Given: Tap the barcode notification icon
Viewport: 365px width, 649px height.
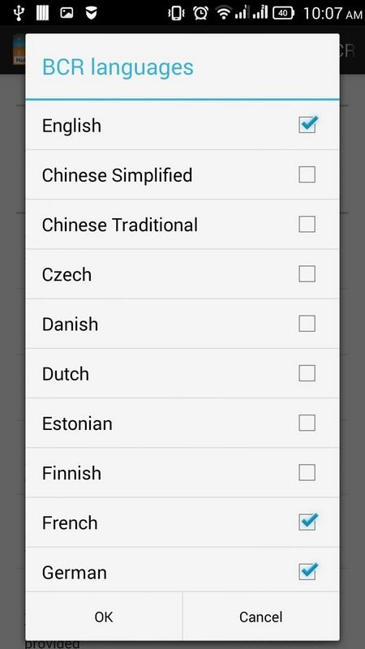Looking at the screenshot, I should point(42,13).
